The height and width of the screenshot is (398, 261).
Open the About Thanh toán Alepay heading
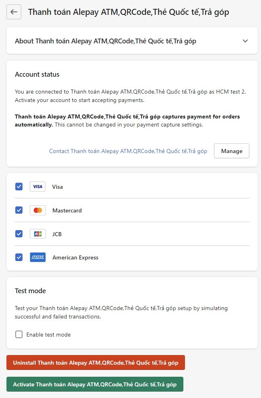105,41
